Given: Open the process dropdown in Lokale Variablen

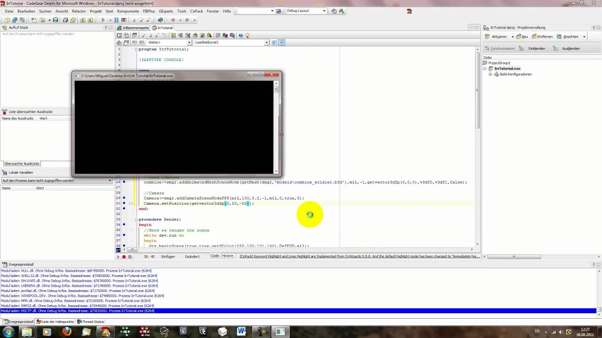Looking at the screenshot, I should (x=110, y=180).
